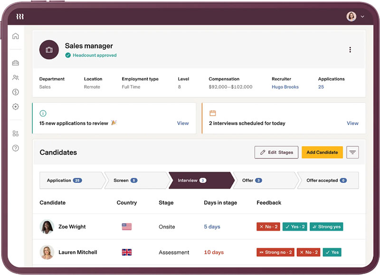
Task: Click the green Headcount approved checkmark
Action: pos(68,55)
